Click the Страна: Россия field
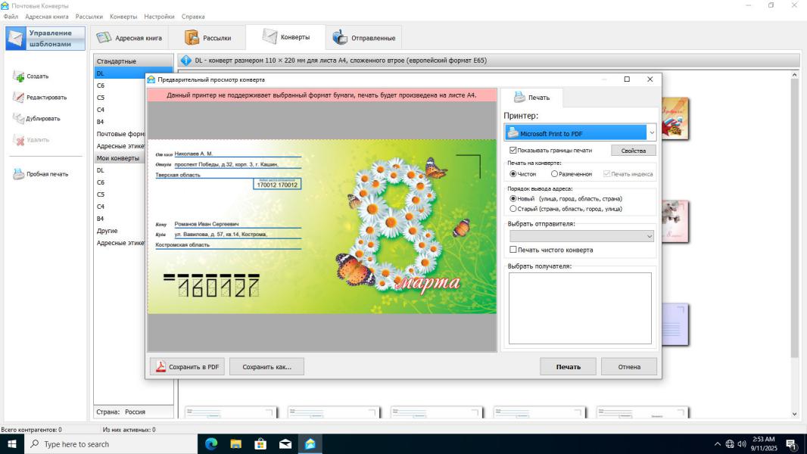This screenshot has height=454, width=807. pyautogui.click(x=133, y=412)
